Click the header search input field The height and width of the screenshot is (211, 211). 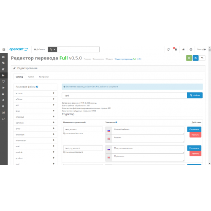point(78,49)
